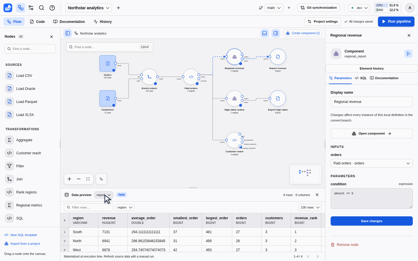The height and width of the screenshot is (261, 418).
Task: Click the Display name input field
Action: click(x=372, y=102)
